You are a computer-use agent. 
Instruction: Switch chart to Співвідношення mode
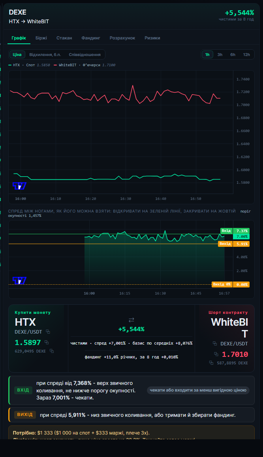click(x=85, y=54)
